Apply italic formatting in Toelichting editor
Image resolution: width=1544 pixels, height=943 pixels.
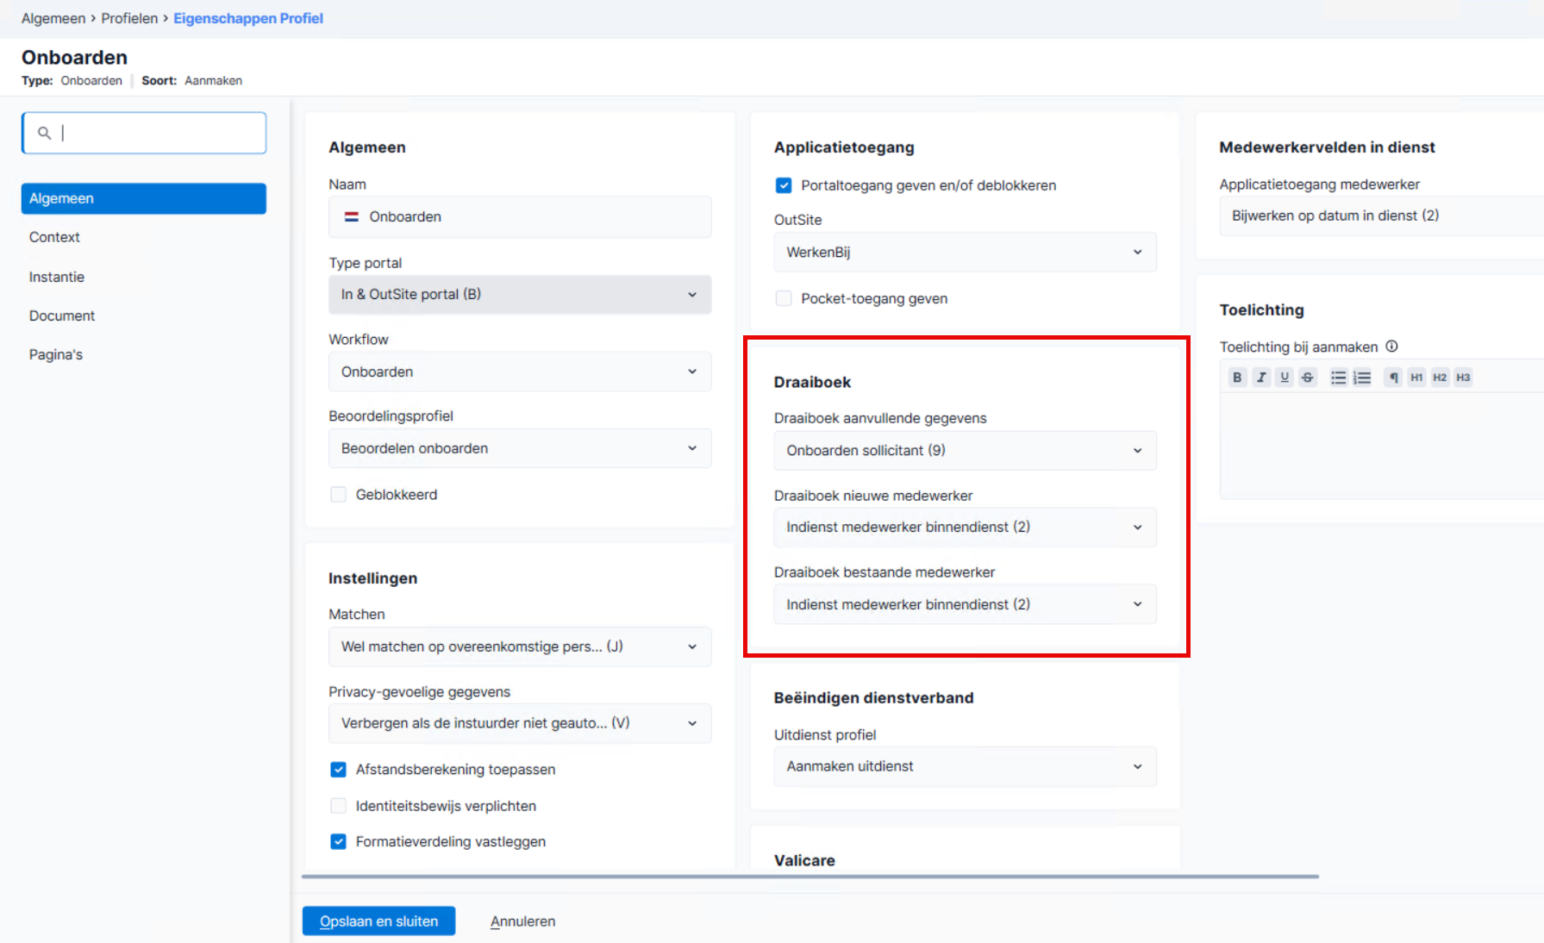pos(1261,378)
